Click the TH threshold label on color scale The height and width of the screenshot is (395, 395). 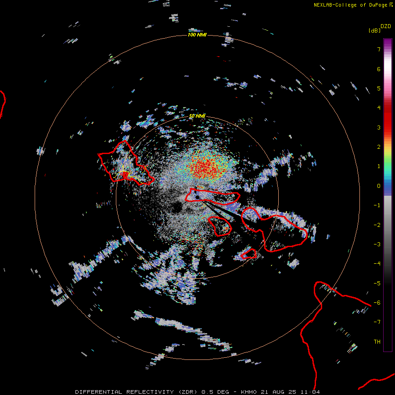tap(377, 342)
